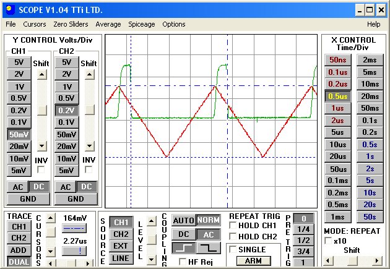This screenshot has width=390, height=269.
Task: Enable HOLD CH1 checkbox
Action: click(233, 225)
